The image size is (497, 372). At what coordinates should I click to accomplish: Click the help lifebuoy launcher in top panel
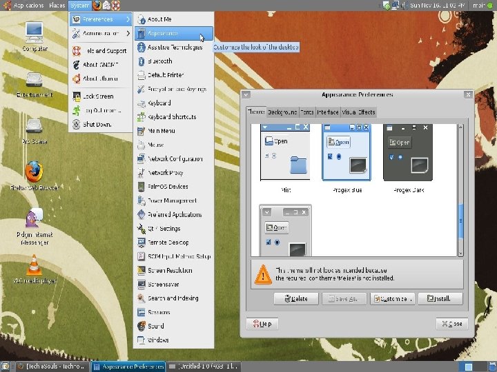tap(116, 6)
